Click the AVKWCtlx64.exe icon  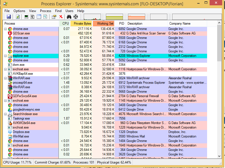click(10, 123)
